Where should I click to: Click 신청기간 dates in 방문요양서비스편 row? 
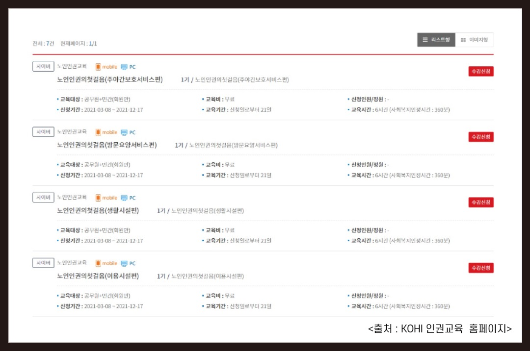[x=100, y=176]
